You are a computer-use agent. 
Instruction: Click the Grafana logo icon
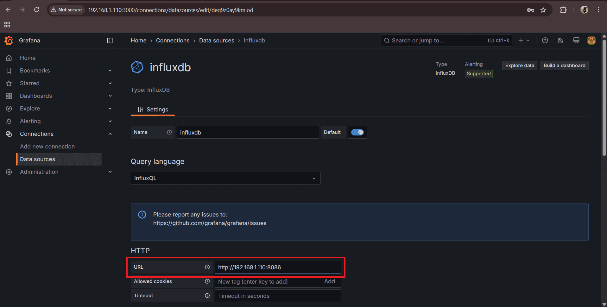[x=9, y=41]
